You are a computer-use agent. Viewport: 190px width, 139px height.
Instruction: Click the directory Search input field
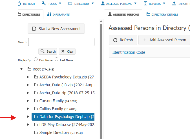[x=61, y=42]
